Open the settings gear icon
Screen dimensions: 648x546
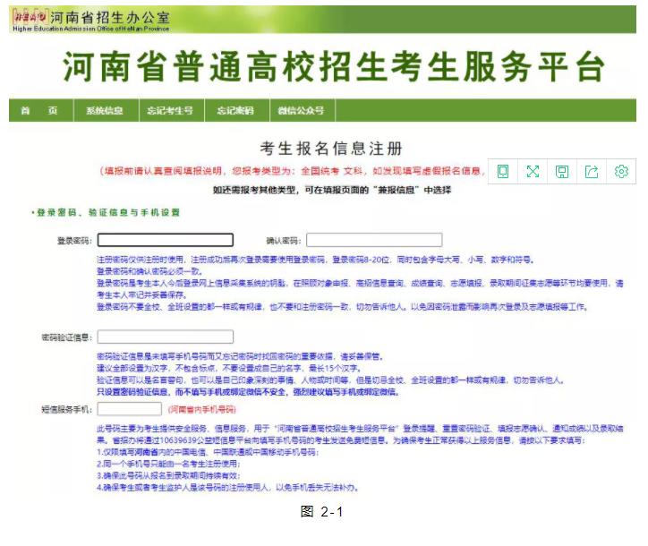tap(621, 171)
